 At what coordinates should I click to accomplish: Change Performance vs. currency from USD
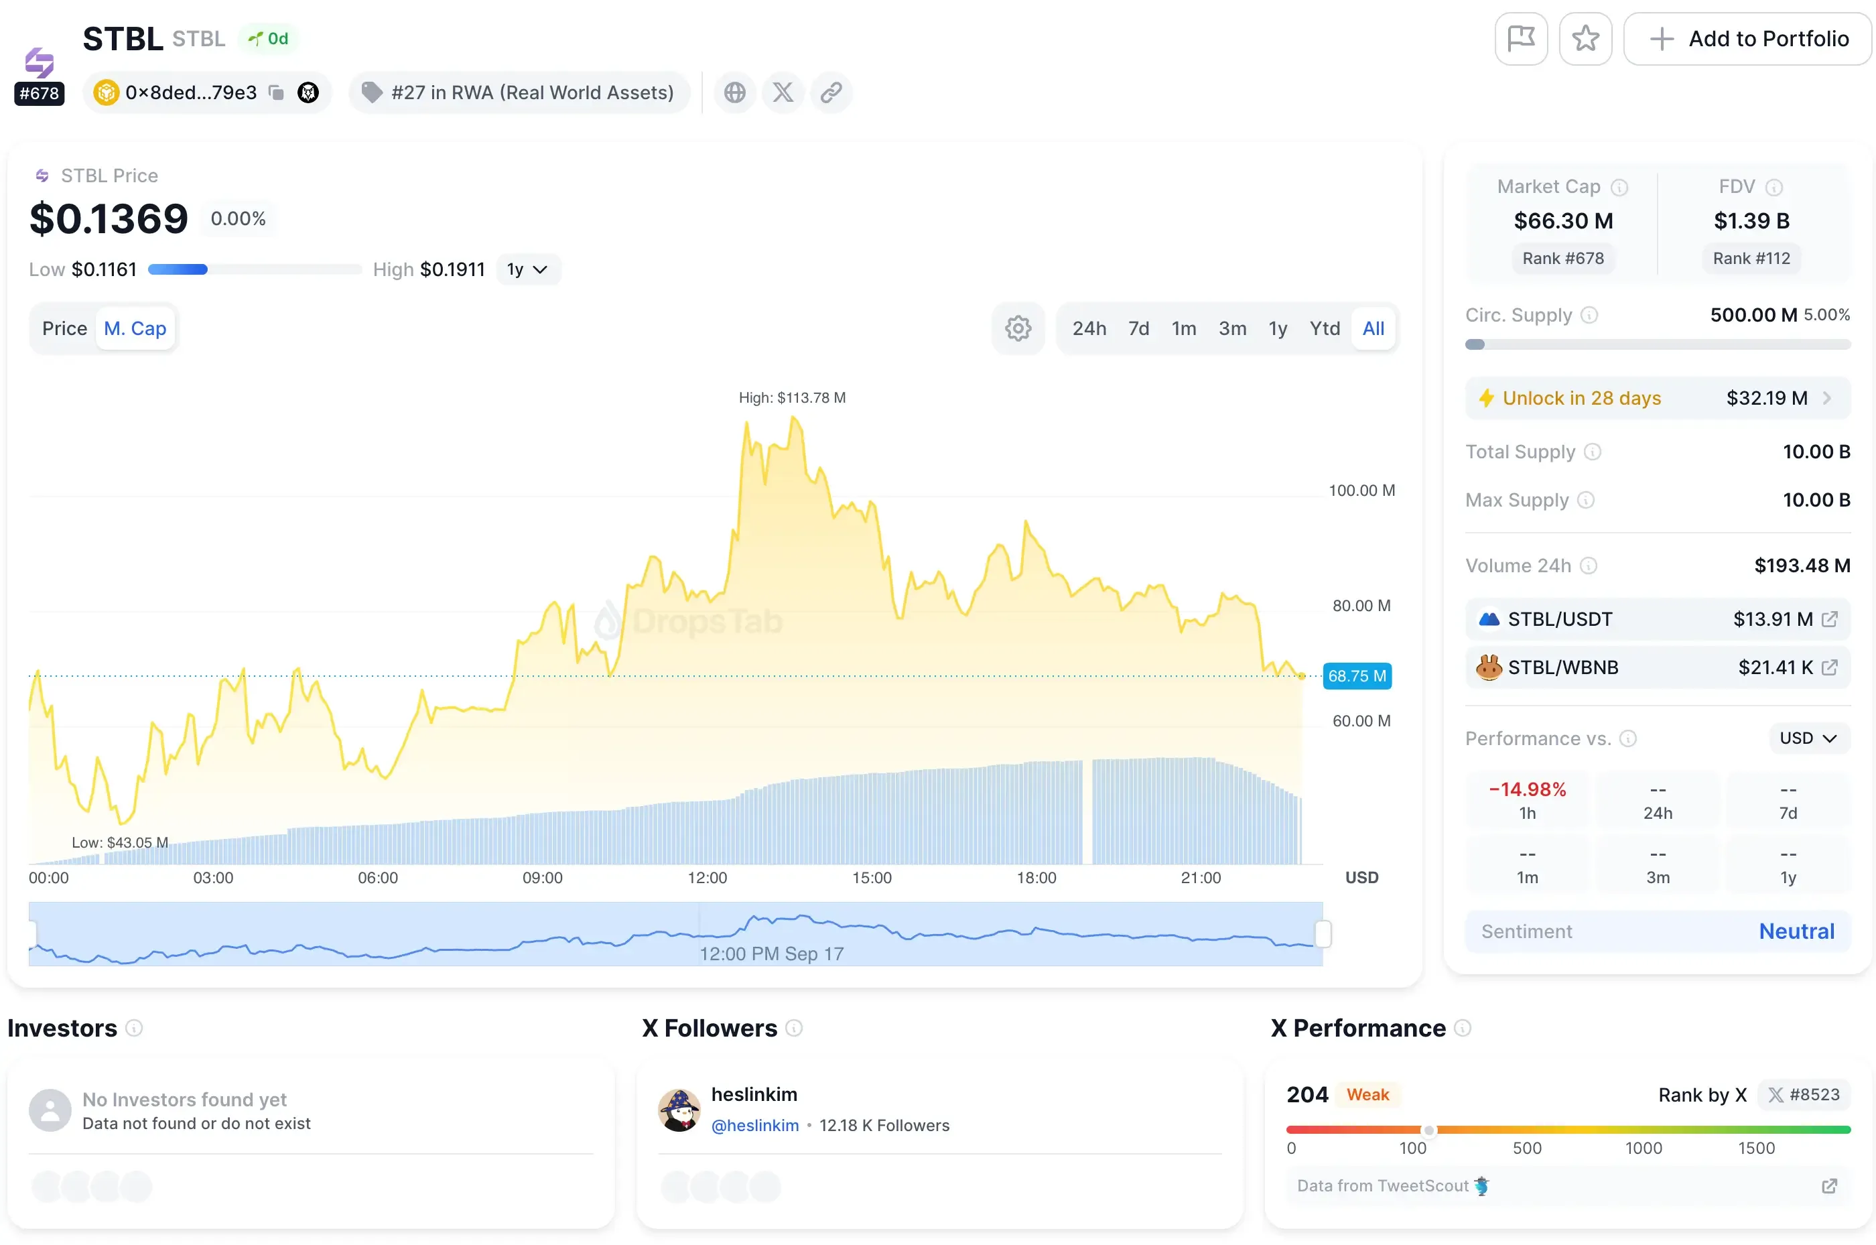click(1808, 738)
